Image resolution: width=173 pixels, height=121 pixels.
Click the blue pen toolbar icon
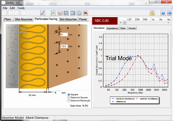click(x=43, y=13)
